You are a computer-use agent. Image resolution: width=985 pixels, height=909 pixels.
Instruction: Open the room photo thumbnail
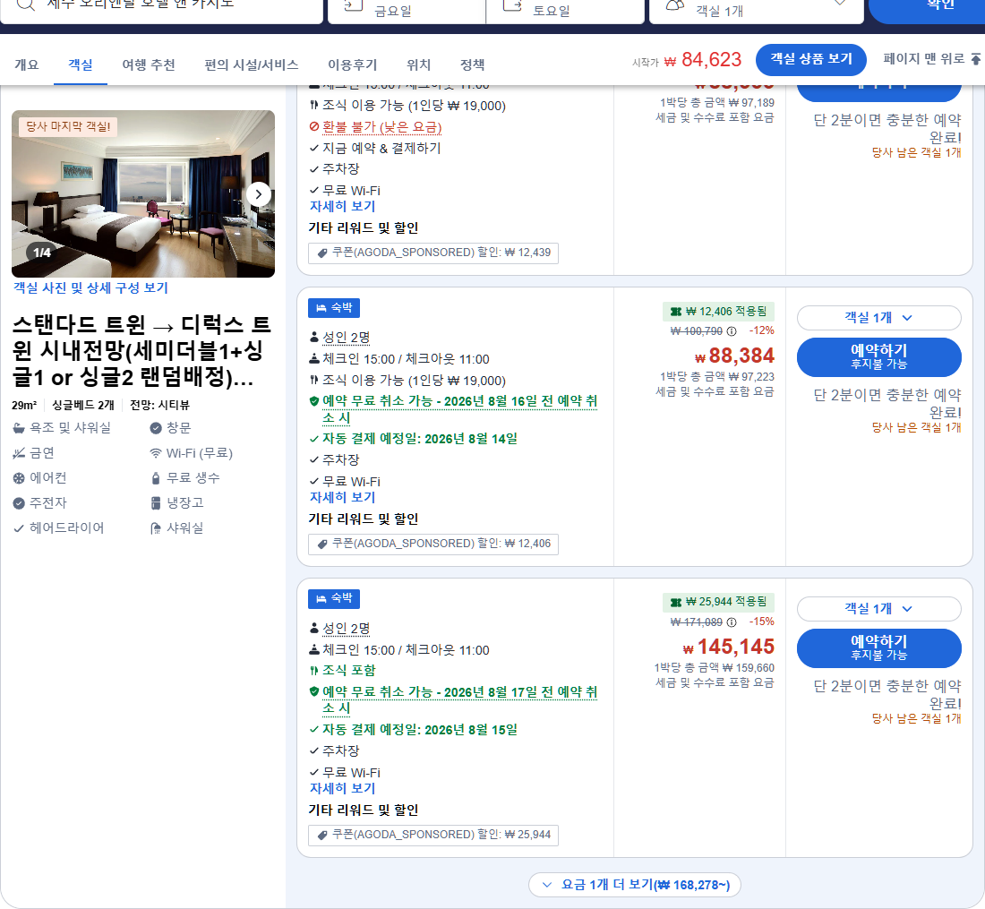coord(143,193)
